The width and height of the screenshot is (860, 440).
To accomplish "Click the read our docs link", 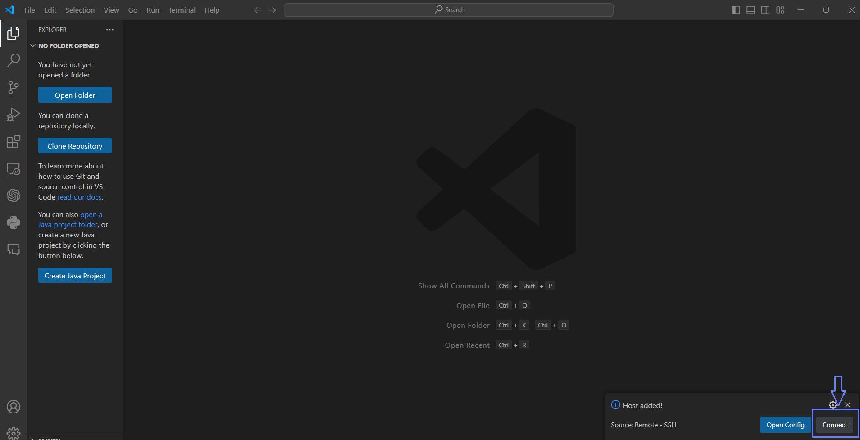I will [x=79, y=197].
